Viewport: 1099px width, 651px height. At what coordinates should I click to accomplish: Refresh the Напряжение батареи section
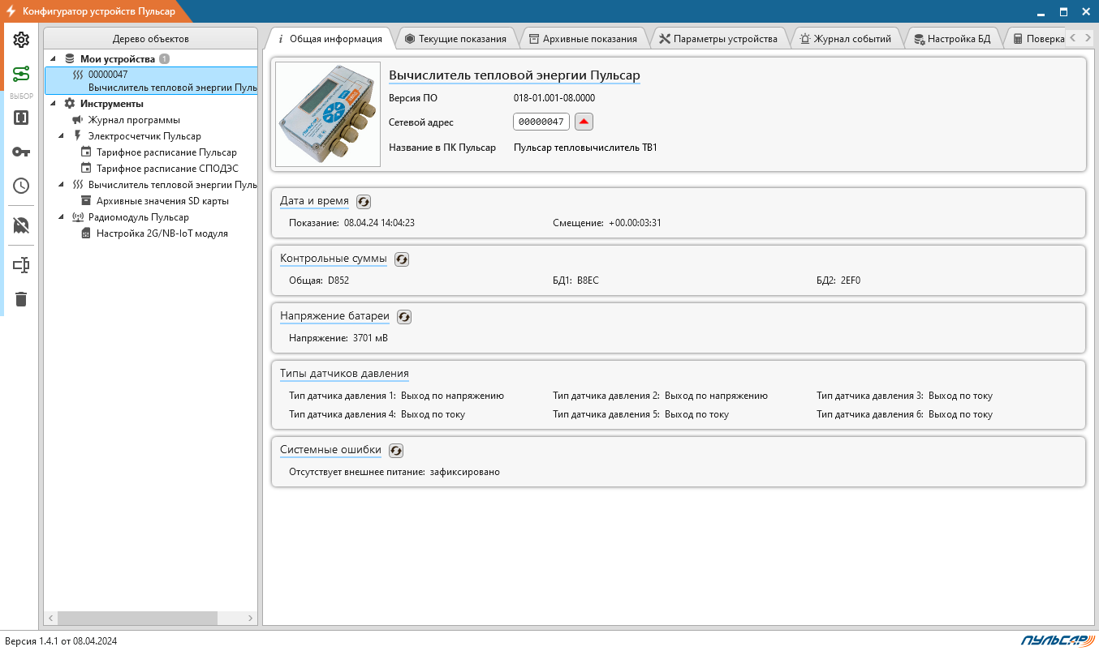(x=404, y=317)
